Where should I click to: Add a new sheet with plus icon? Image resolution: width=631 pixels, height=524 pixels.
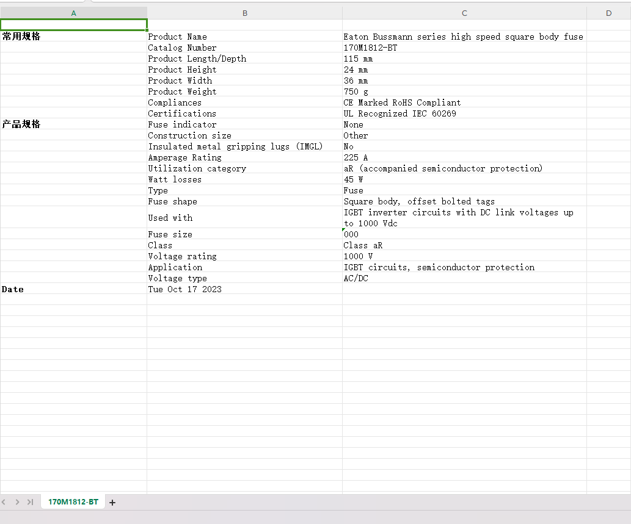(x=112, y=502)
